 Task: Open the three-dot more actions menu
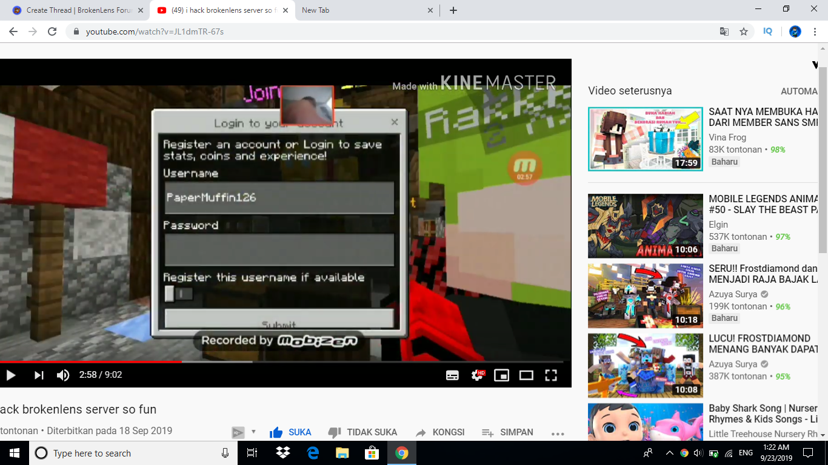coord(558,434)
